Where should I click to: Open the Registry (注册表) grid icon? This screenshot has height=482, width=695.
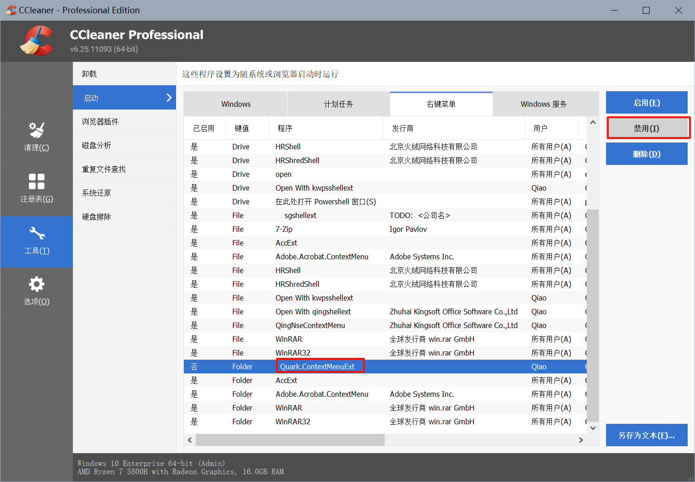click(x=37, y=181)
